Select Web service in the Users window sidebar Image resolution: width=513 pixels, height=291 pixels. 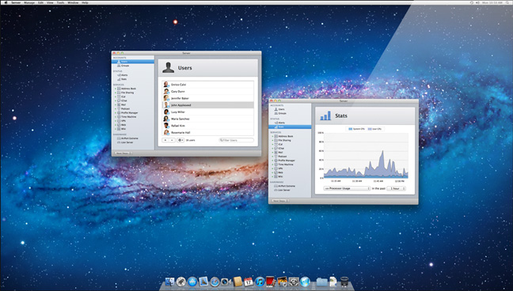click(123, 125)
